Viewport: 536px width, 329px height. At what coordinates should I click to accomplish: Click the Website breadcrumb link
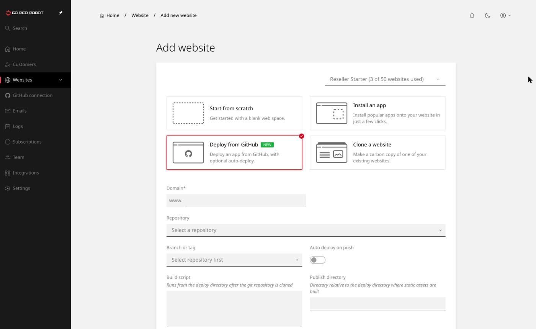pos(140,16)
